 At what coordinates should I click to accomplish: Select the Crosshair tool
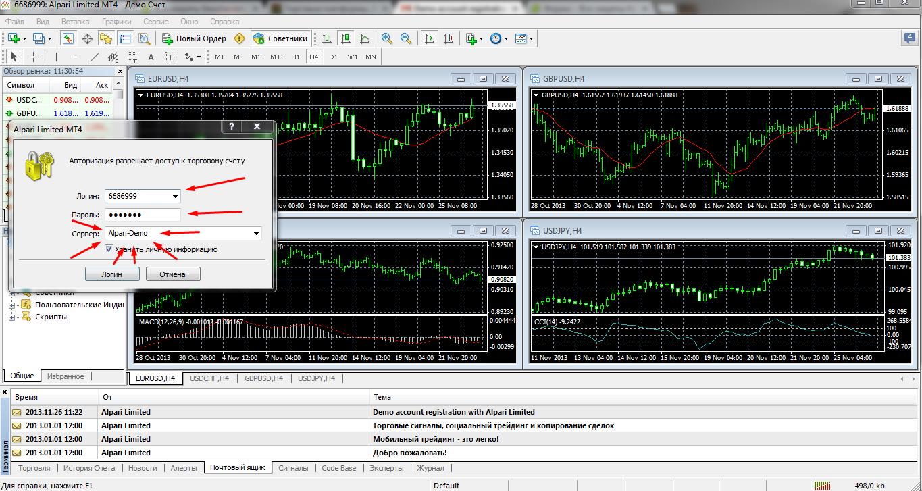click(33, 57)
